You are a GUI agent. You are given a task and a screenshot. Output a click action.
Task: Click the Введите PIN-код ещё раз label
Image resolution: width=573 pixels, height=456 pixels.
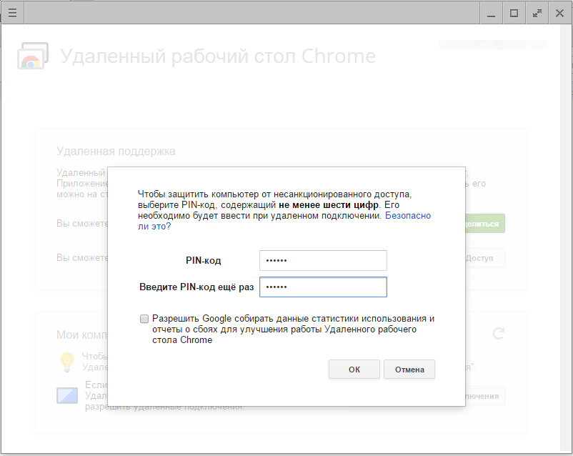(x=196, y=287)
